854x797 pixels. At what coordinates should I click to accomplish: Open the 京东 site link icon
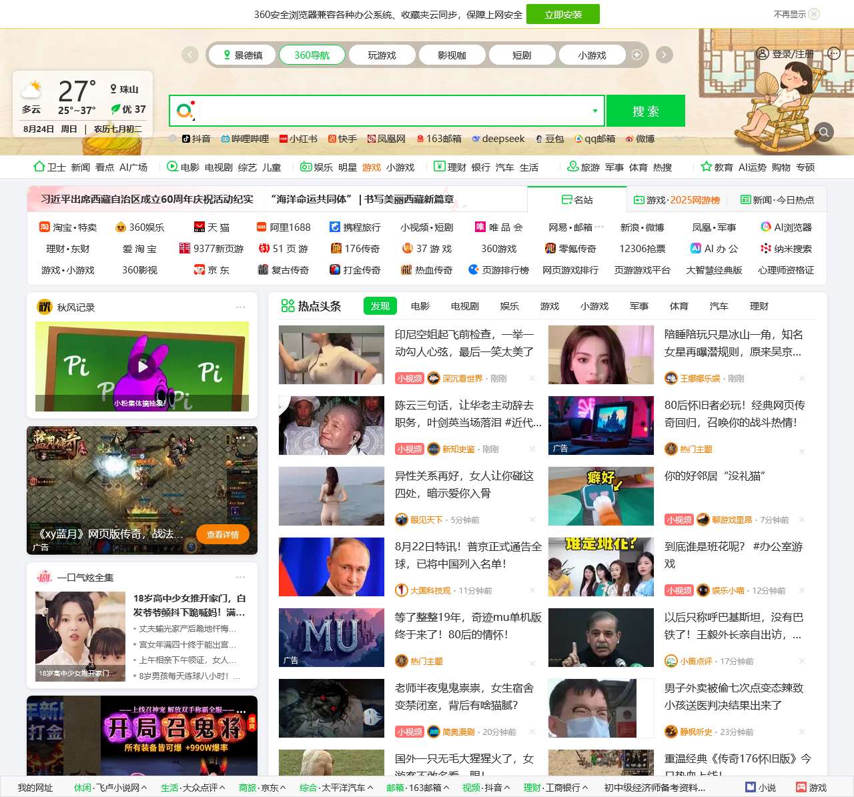pyautogui.click(x=199, y=270)
